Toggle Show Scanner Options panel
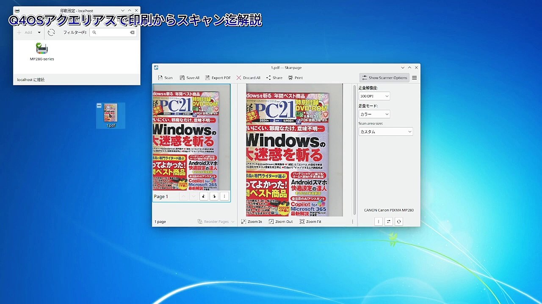Screen dimensions: 542x304 [384, 78]
